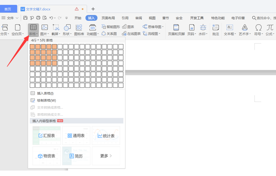Switch to the 开始 ribbon tab
Image resolution: width=276 pixels, height=176 pixels.
point(78,18)
